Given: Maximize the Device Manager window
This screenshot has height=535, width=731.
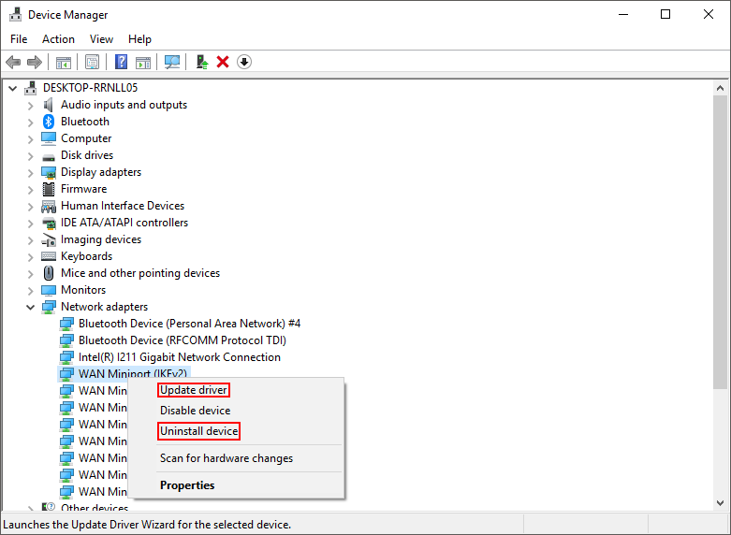Looking at the screenshot, I should (665, 14).
